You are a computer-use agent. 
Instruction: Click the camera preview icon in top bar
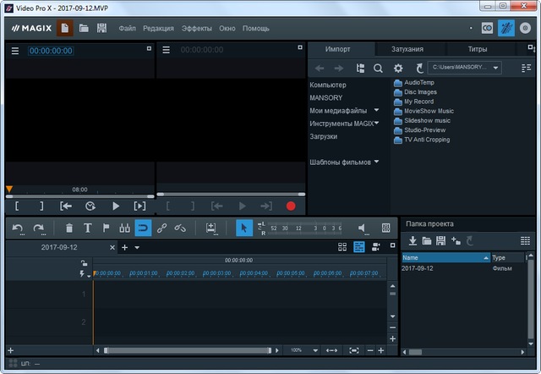[487, 28]
